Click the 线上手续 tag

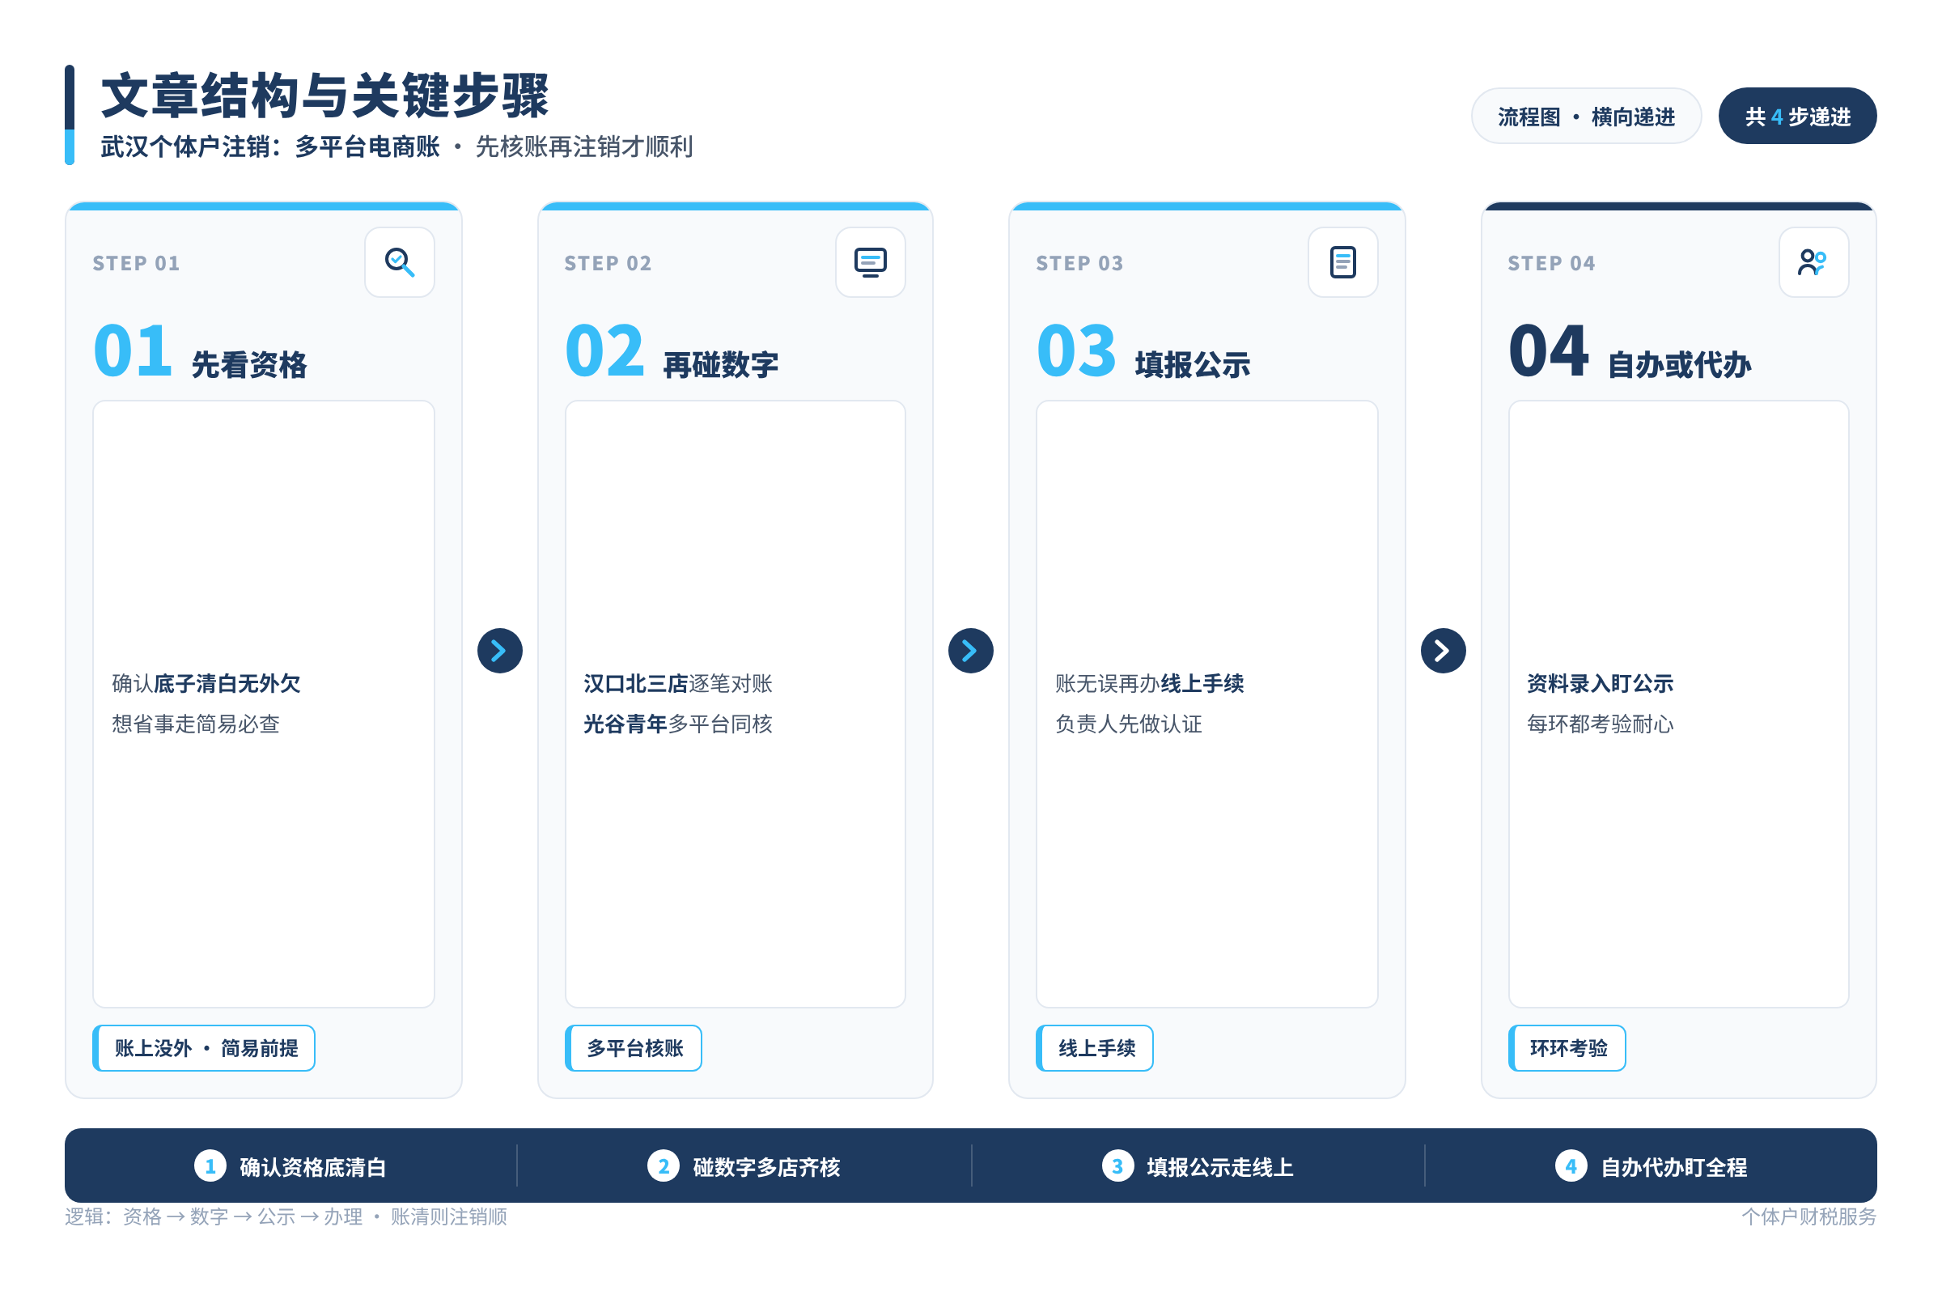click(x=1095, y=1048)
